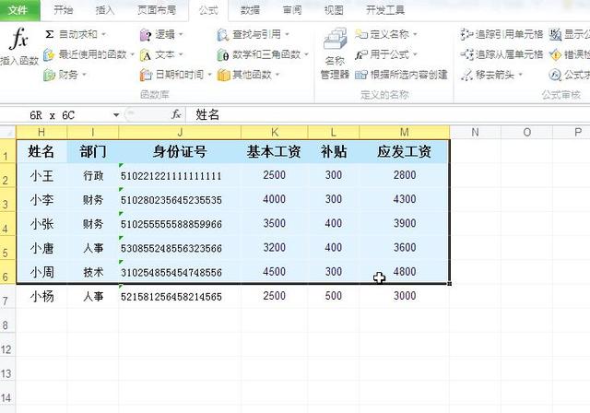This screenshot has width=590, height=413.
Task: Click the Text (文本) functions icon
Action: click(146, 55)
